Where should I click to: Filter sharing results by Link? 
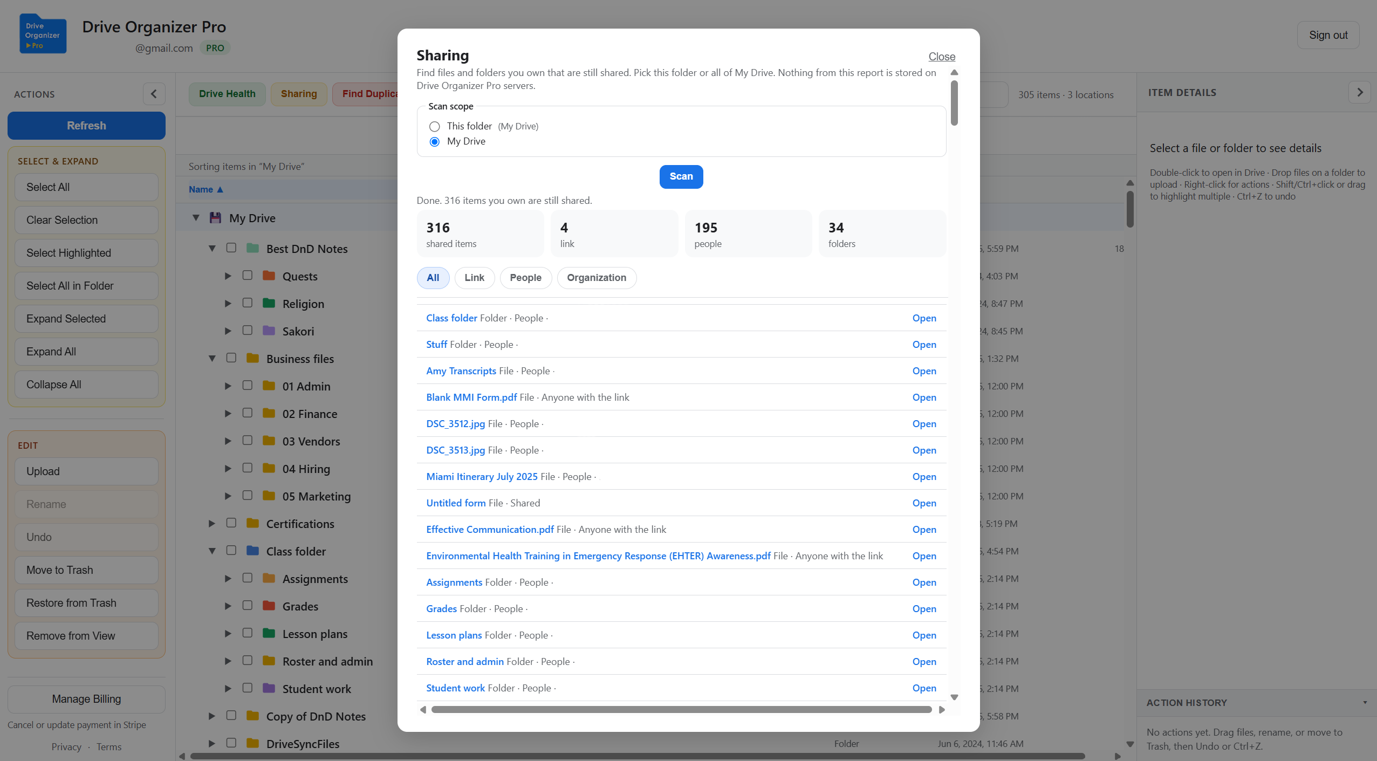pos(474,278)
